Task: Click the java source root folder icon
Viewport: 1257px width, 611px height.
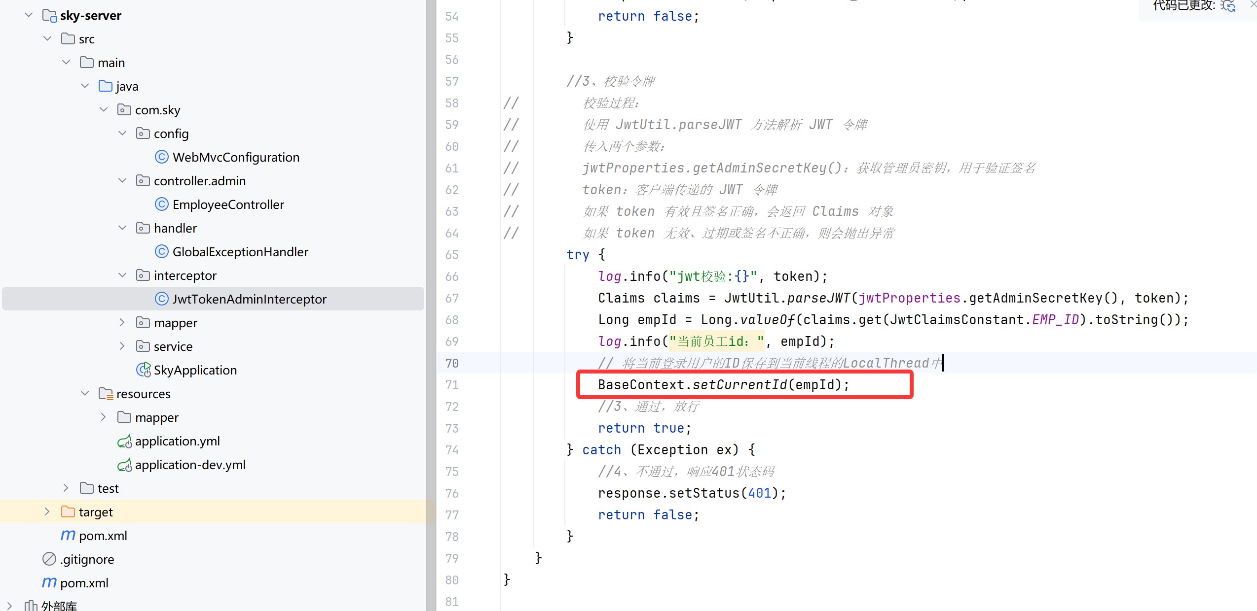Action: [x=106, y=86]
